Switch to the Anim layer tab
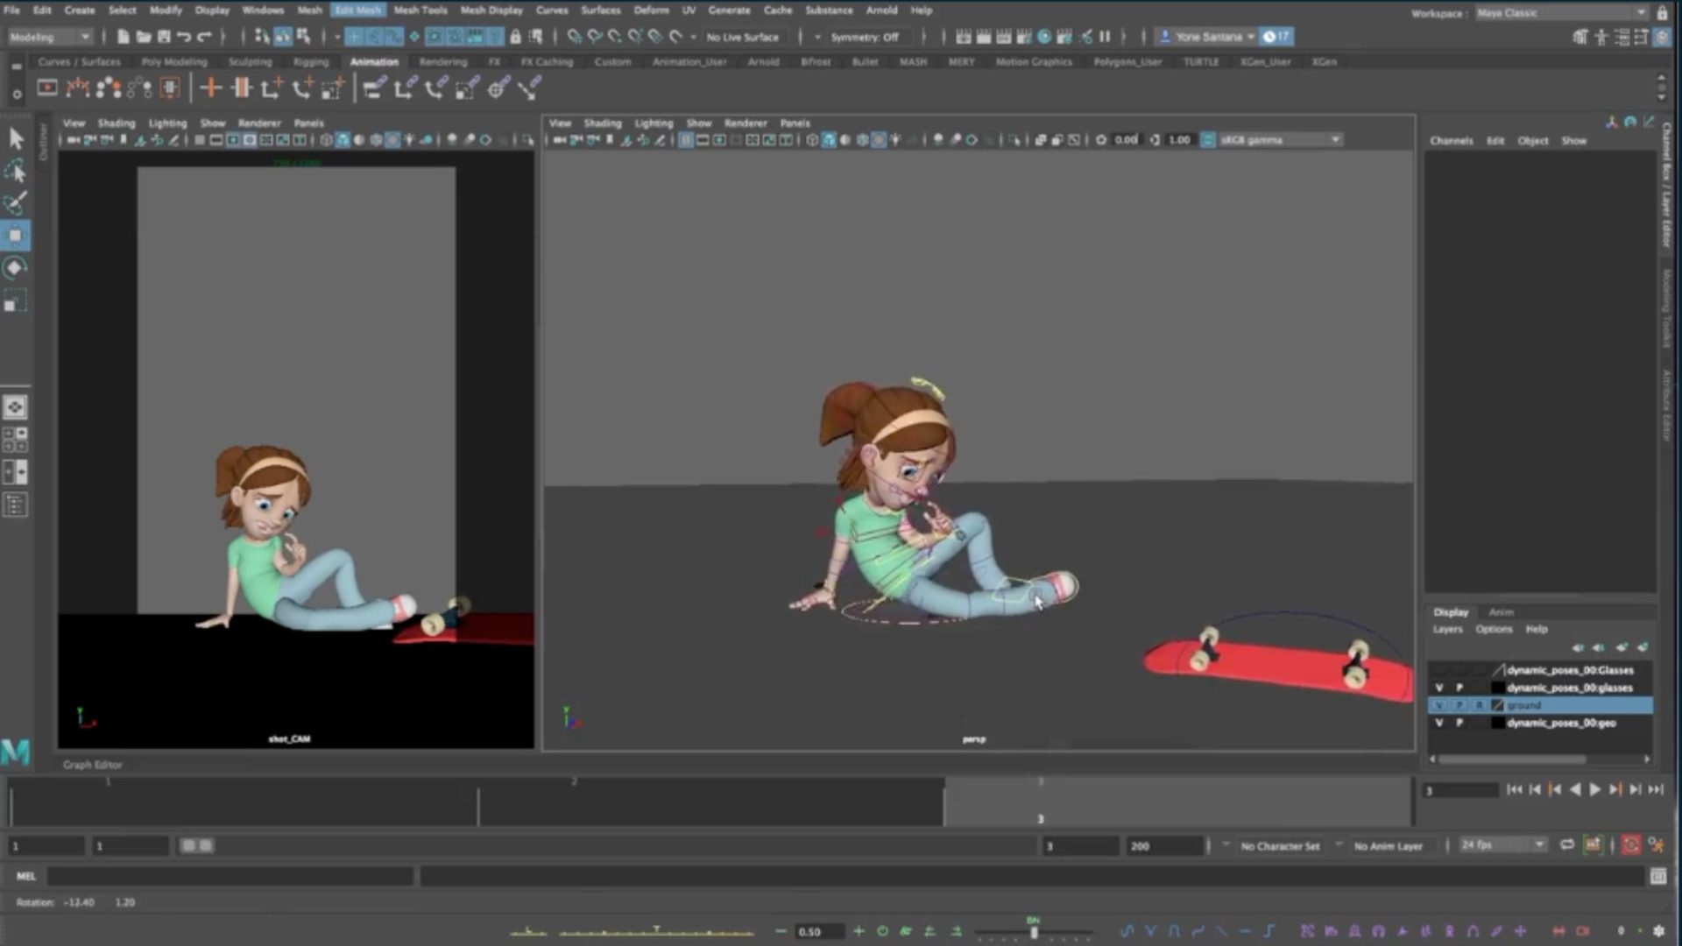Viewport: 1682px width, 946px height. [x=1501, y=612]
